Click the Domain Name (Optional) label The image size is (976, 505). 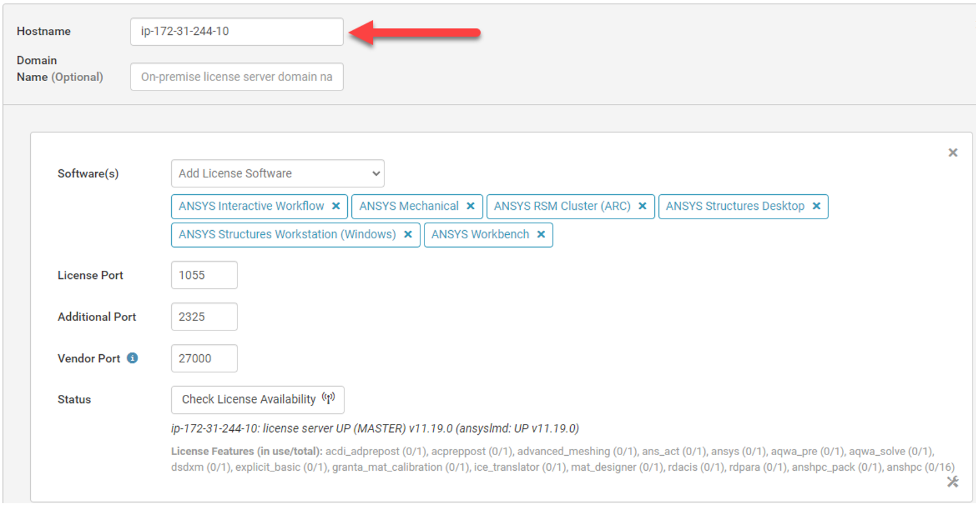[x=60, y=68]
